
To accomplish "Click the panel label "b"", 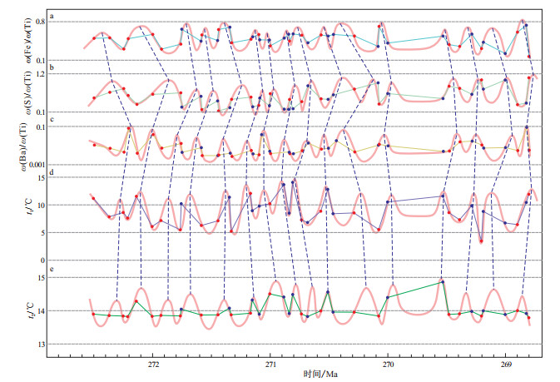I will pos(52,67).
